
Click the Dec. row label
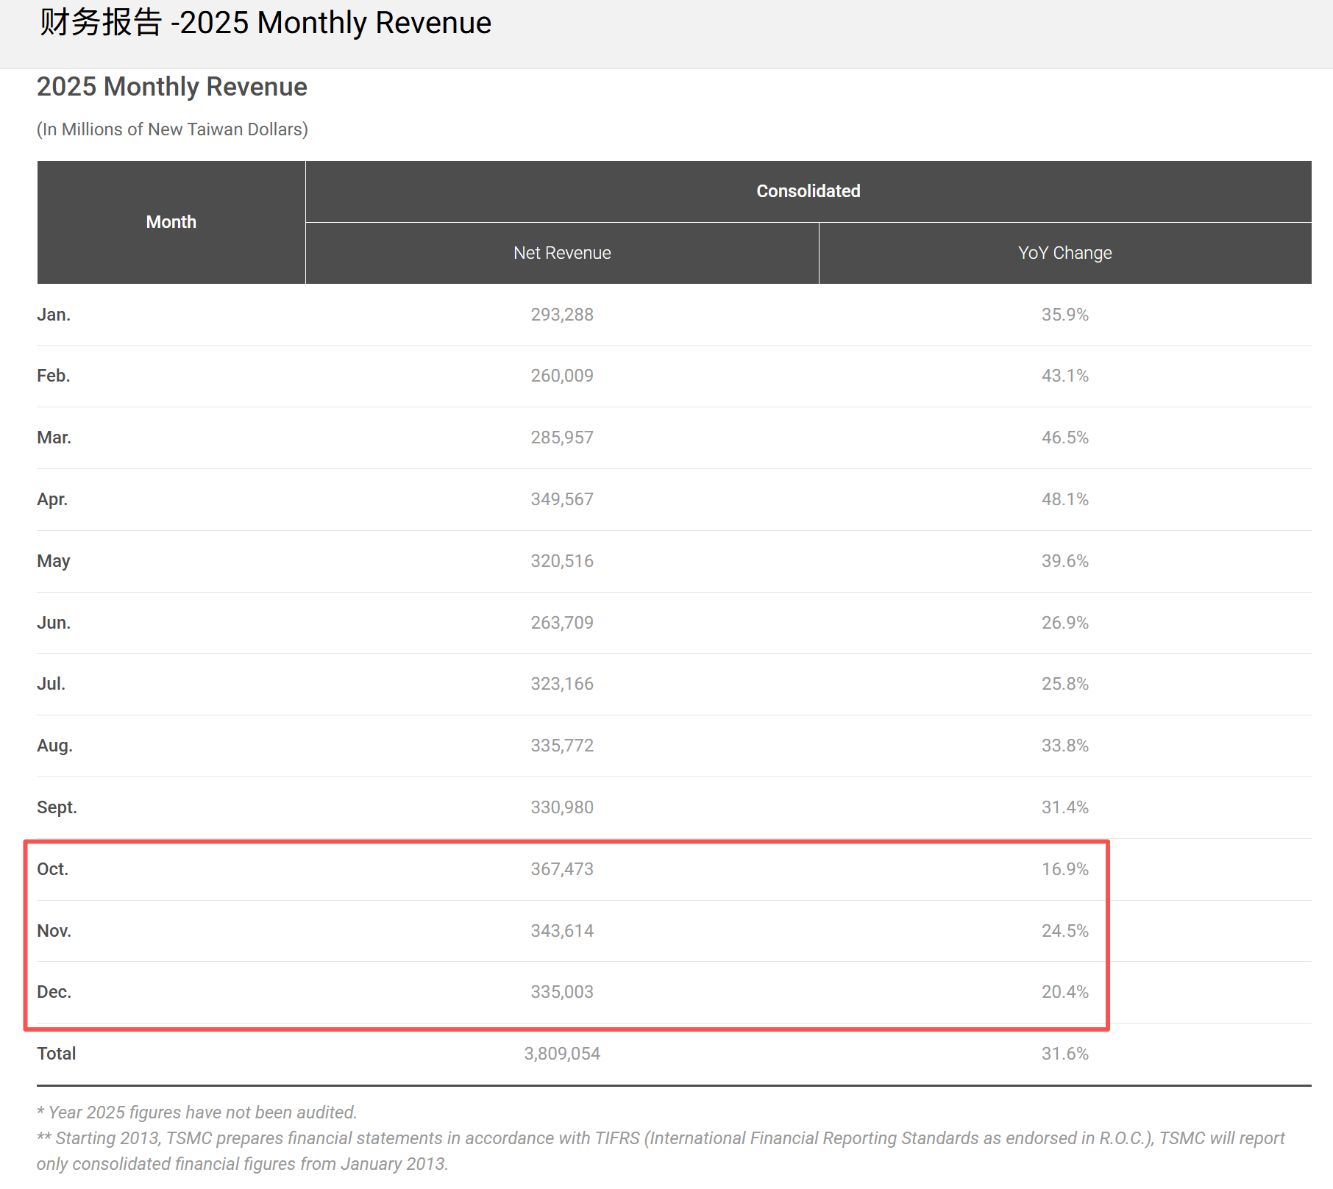coord(54,992)
